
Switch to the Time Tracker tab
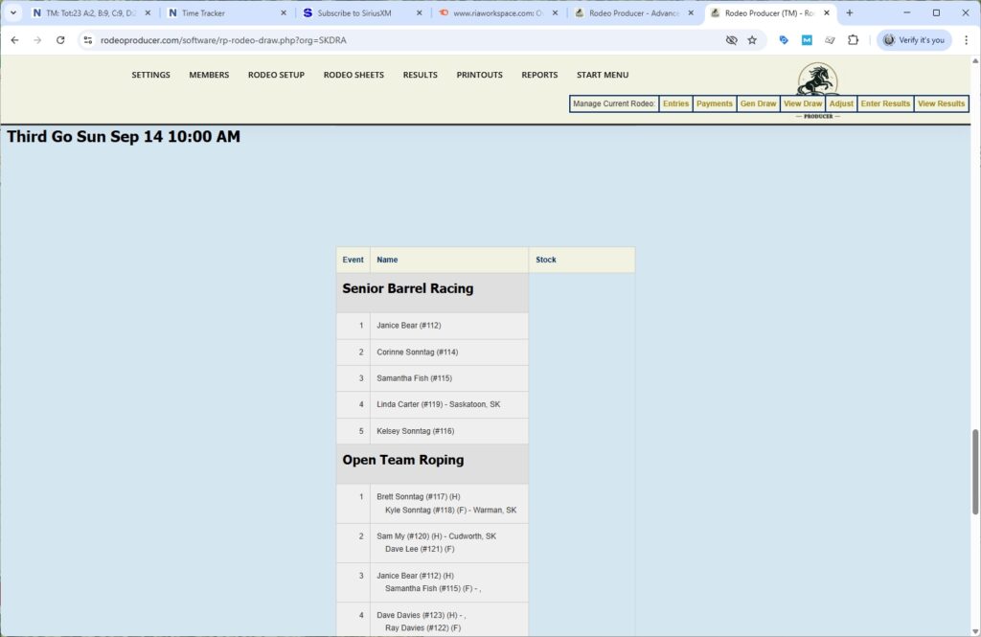[217, 13]
